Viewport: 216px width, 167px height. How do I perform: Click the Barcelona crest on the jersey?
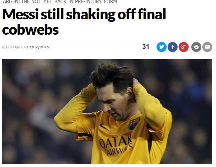(134, 123)
